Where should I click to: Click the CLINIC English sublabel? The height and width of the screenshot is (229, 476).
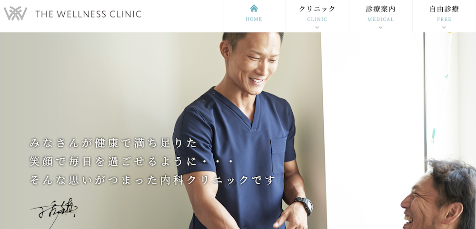tap(317, 19)
